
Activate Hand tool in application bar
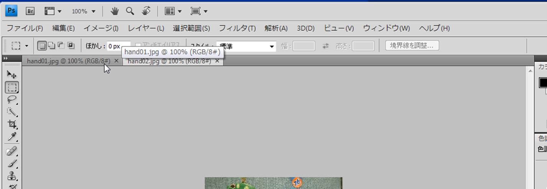point(115,11)
